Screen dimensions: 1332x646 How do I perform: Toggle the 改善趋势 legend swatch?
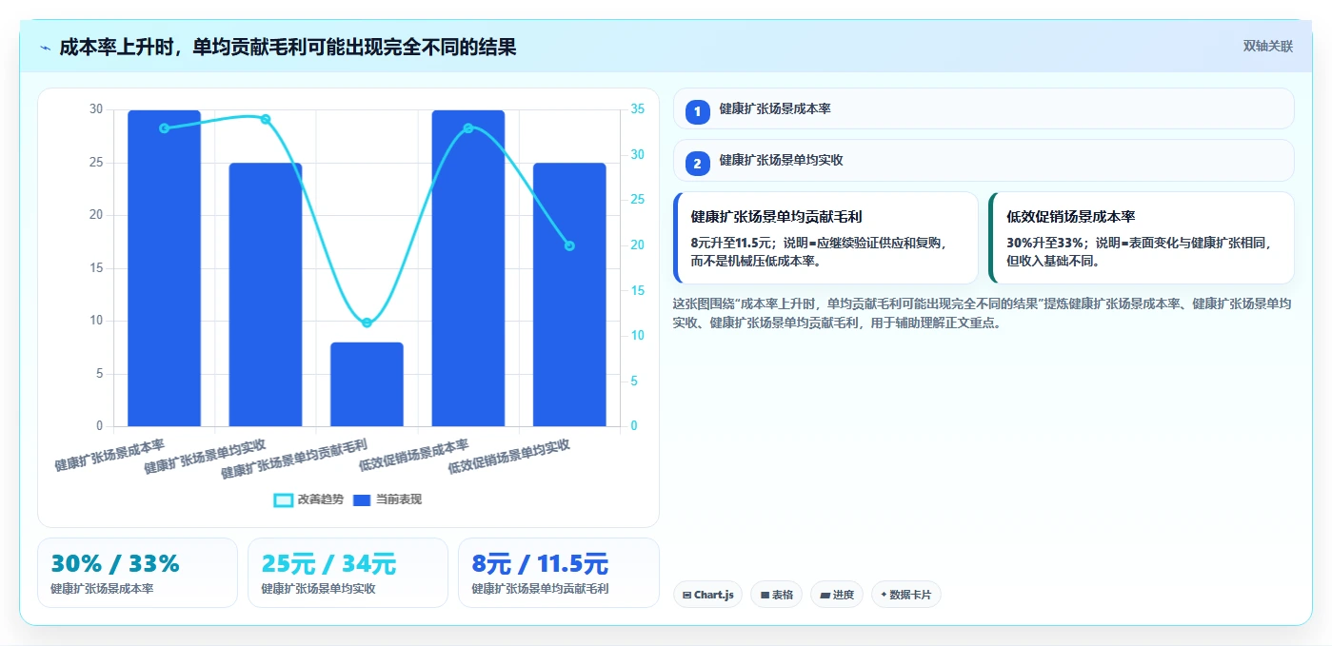click(283, 499)
